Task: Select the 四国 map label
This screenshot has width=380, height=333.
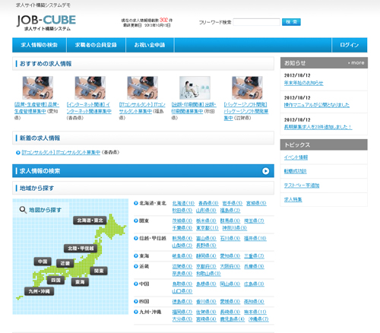Action: point(55,280)
